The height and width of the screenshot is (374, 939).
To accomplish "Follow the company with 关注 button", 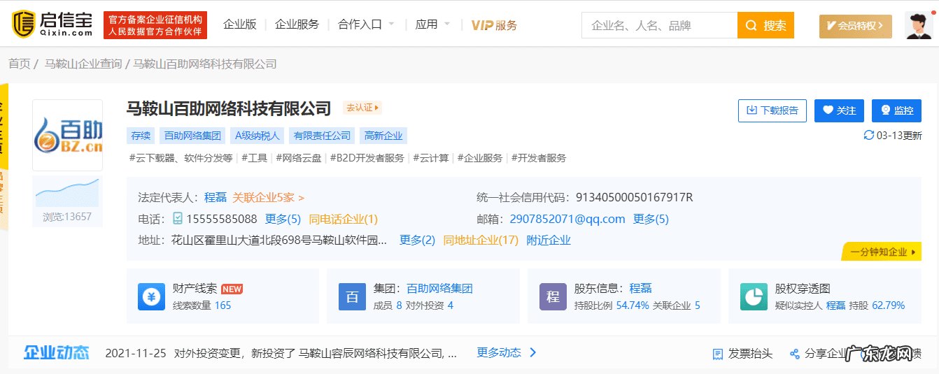I will click(839, 110).
